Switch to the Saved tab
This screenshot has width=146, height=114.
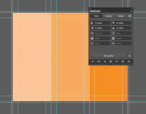point(121,16)
